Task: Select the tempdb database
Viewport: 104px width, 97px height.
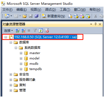Action: pyautogui.click(x=36, y=69)
